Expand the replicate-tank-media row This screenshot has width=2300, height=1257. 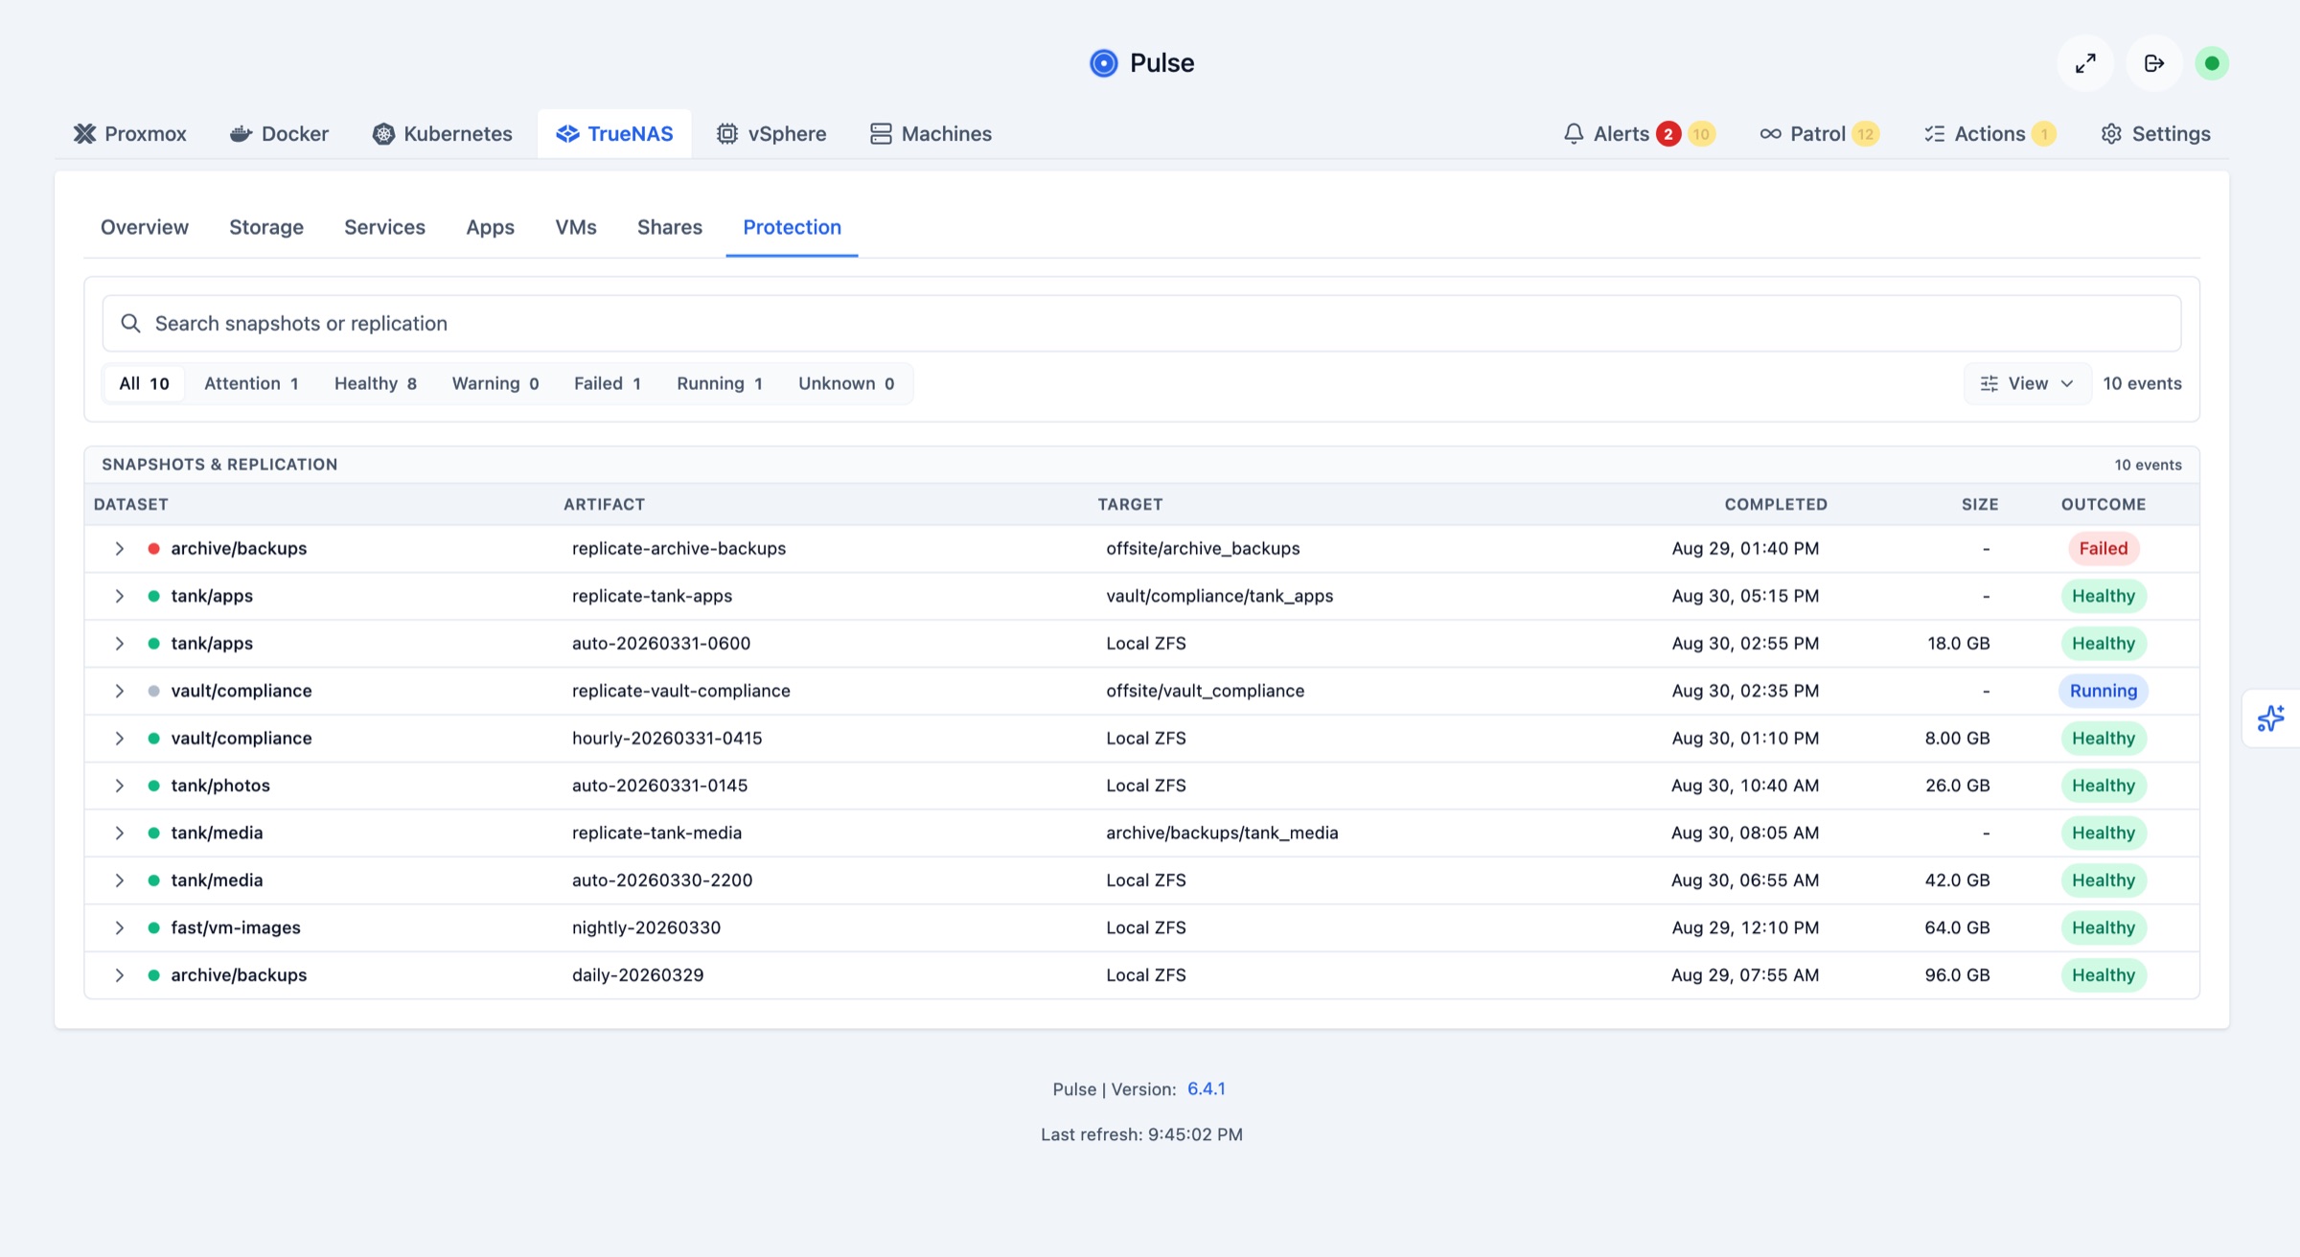(x=119, y=834)
